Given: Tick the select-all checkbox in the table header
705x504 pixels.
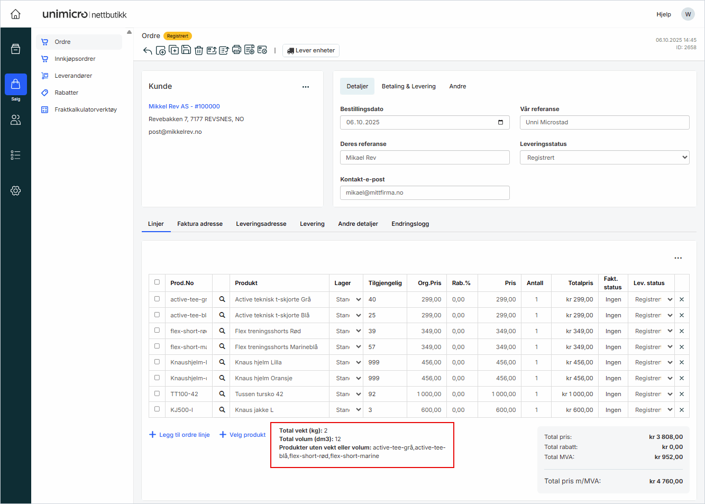Looking at the screenshot, I should pos(157,282).
